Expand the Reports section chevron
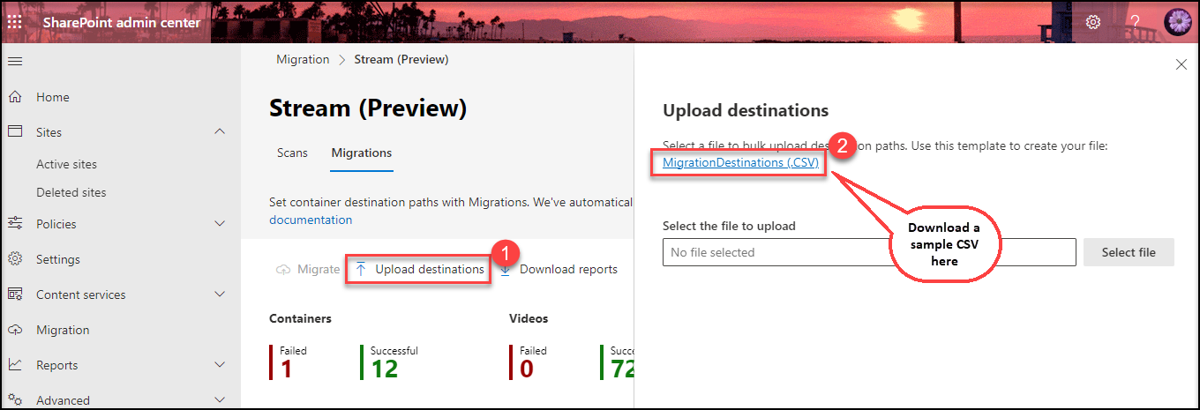Screen dimensions: 1200x410 coord(220,365)
